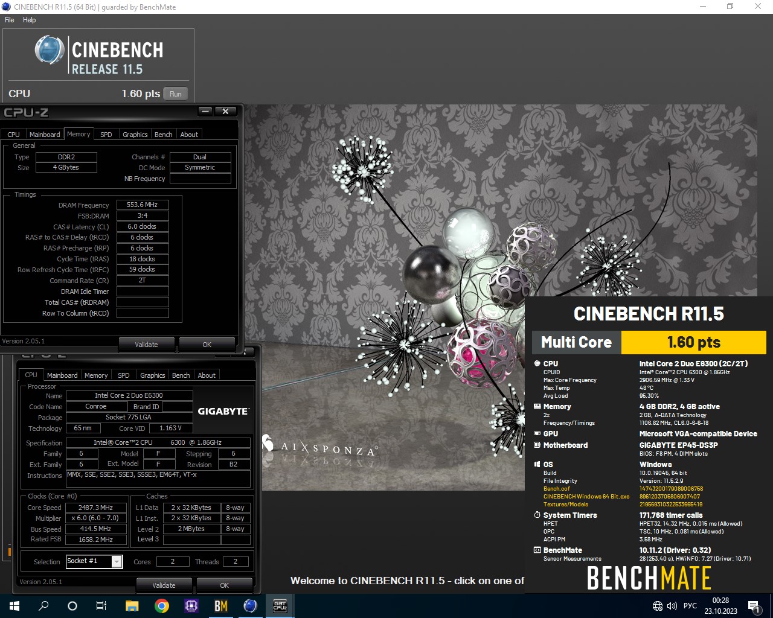Open Task View on taskbar

point(101,606)
